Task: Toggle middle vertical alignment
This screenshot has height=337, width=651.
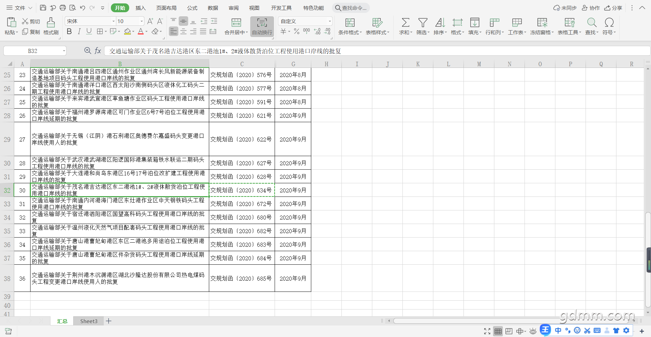Action: 183,21
